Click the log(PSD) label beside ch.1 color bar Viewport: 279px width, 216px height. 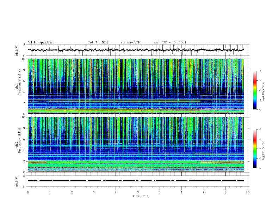[264, 92]
